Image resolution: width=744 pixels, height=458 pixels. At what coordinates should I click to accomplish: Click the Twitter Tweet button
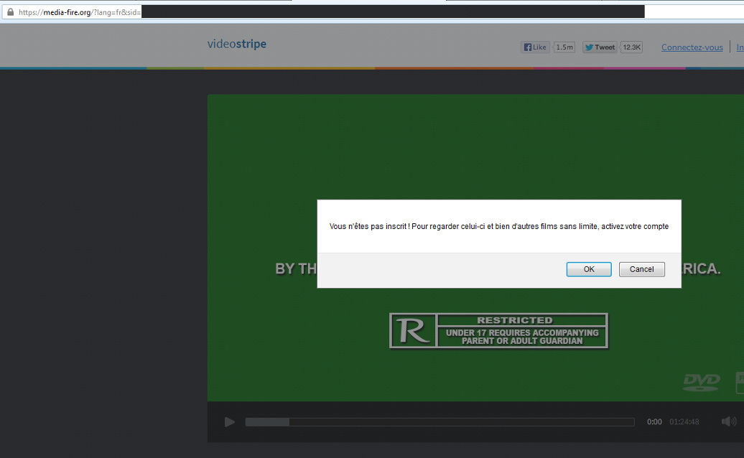pyautogui.click(x=600, y=47)
